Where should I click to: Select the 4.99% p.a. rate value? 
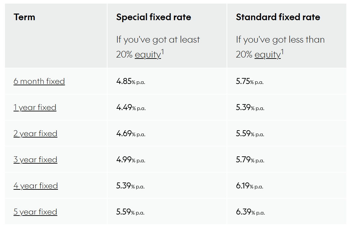131,160
